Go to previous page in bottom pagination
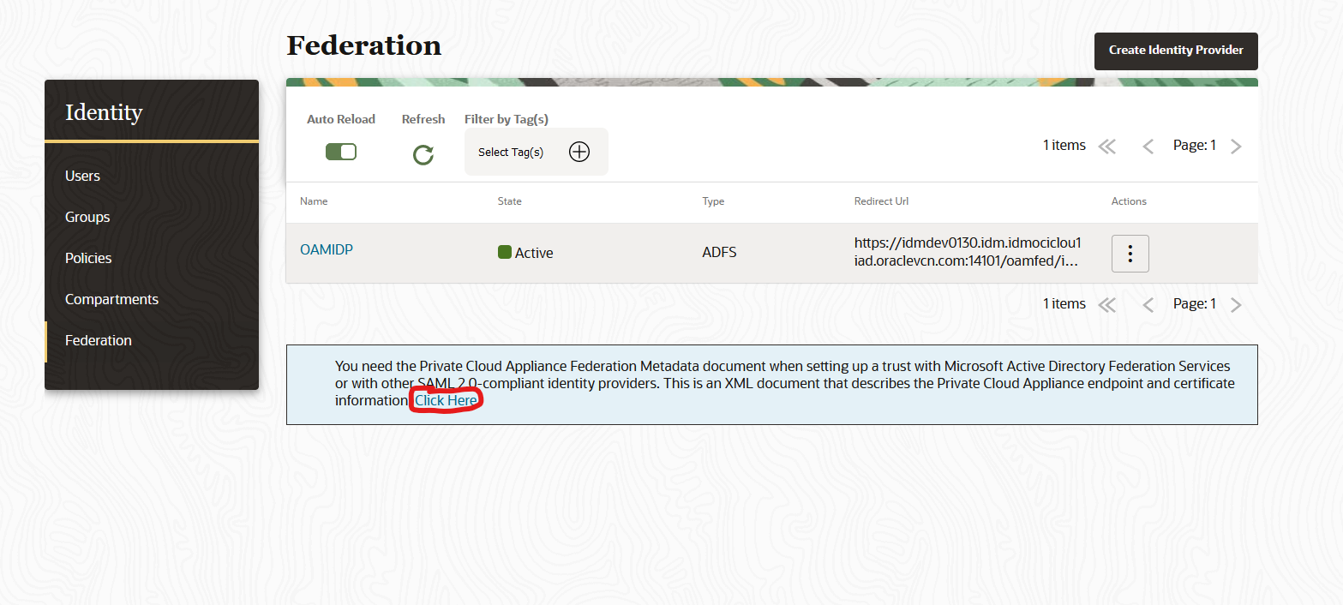Viewport: 1343px width, 605px height. point(1148,305)
